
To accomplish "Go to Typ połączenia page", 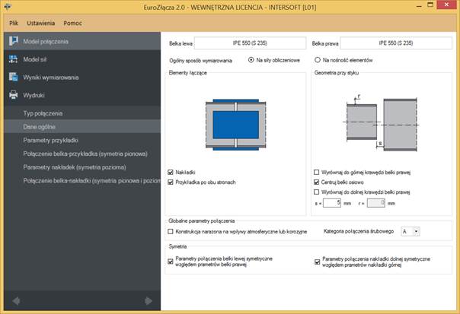I will (82, 113).
